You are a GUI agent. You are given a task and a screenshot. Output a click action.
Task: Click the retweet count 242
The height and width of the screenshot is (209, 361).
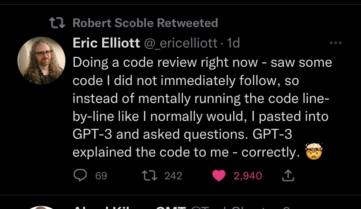coord(173,176)
